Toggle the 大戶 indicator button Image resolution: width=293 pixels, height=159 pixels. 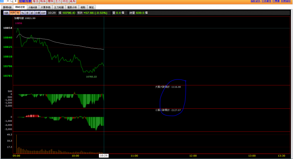[12, 13]
